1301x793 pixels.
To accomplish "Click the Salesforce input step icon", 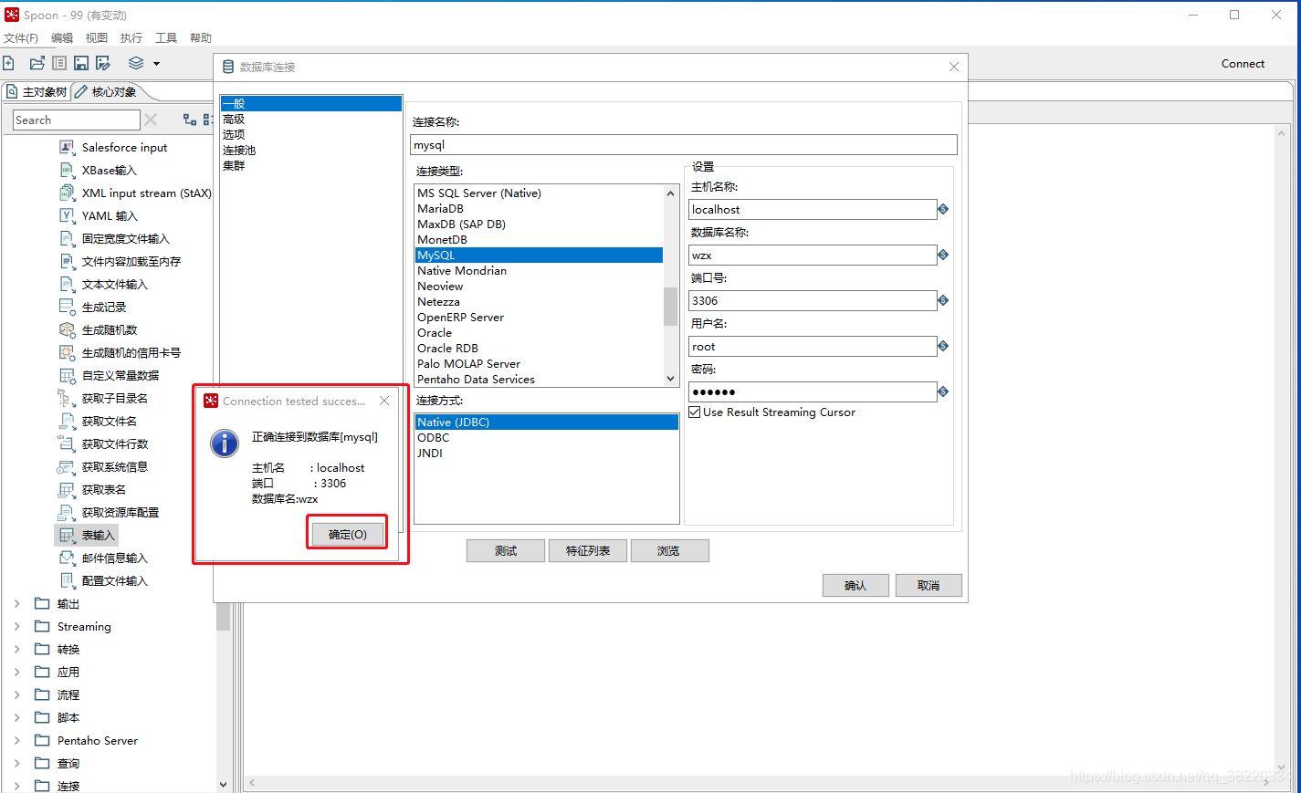I will point(67,147).
